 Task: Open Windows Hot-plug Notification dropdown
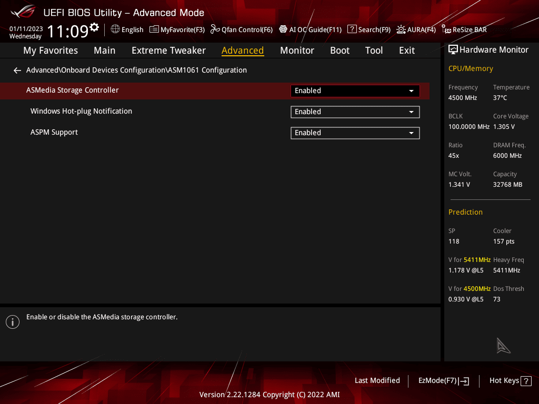(x=355, y=112)
